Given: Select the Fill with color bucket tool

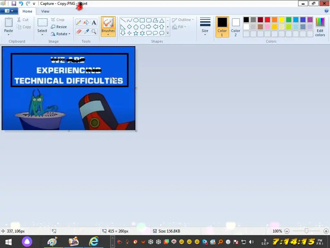Looking at the screenshot, I should (86, 22).
